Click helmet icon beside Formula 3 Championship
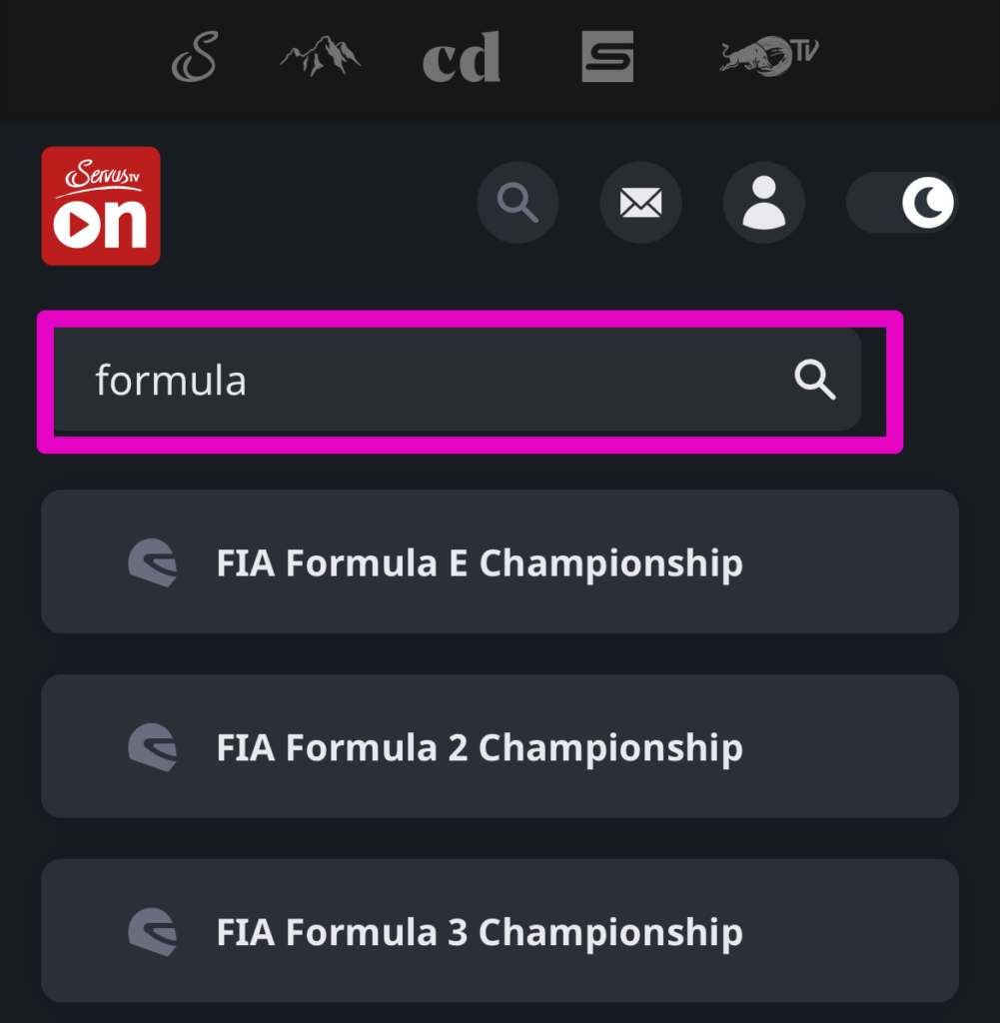 pos(153,931)
